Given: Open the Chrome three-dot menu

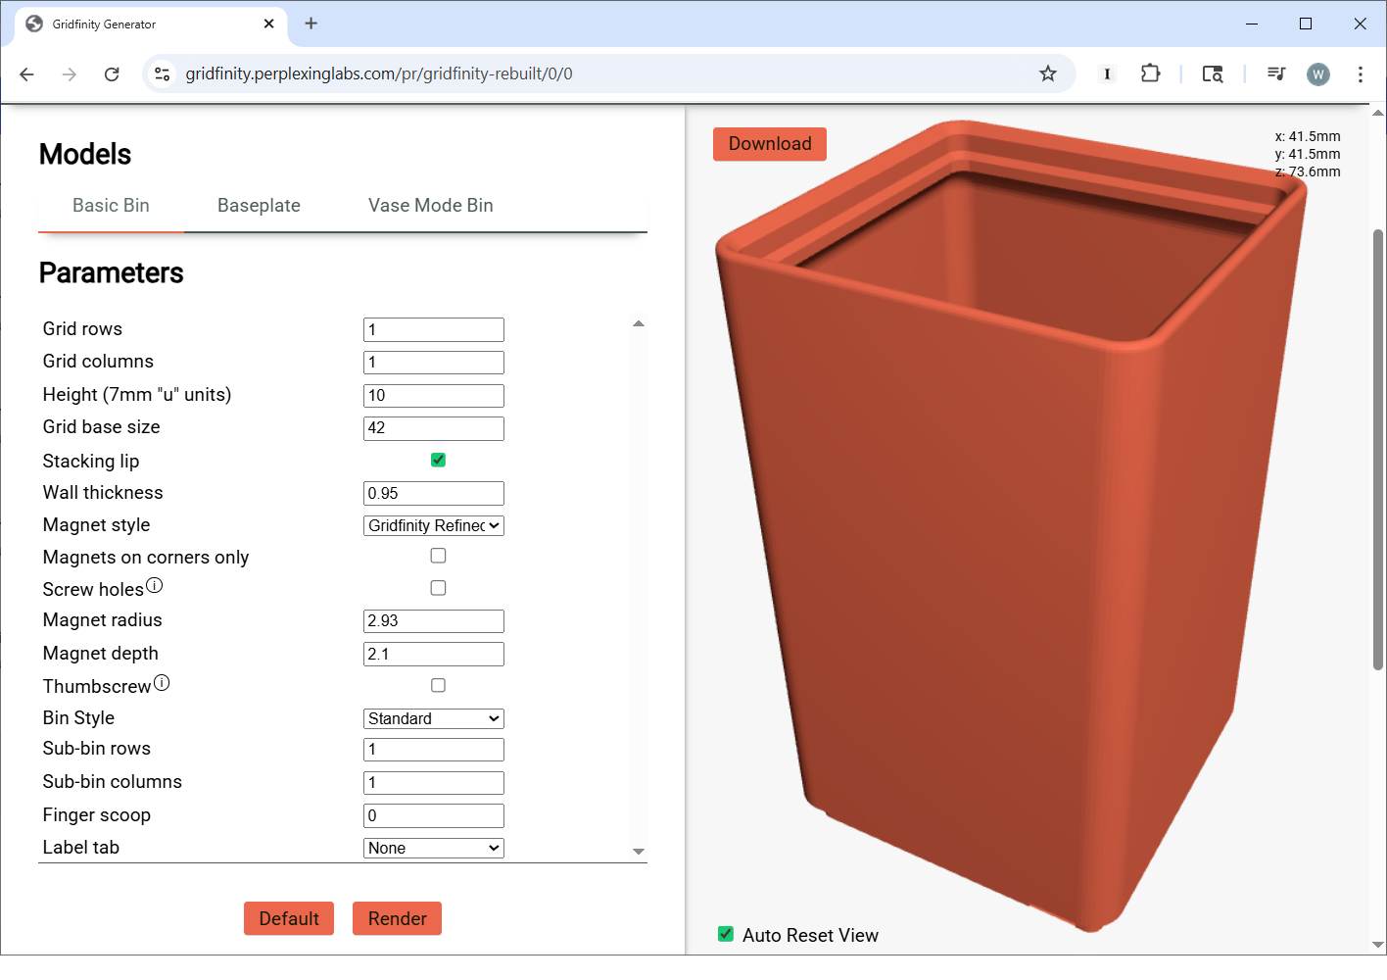Looking at the screenshot, I should click(x=1361, y=73).
